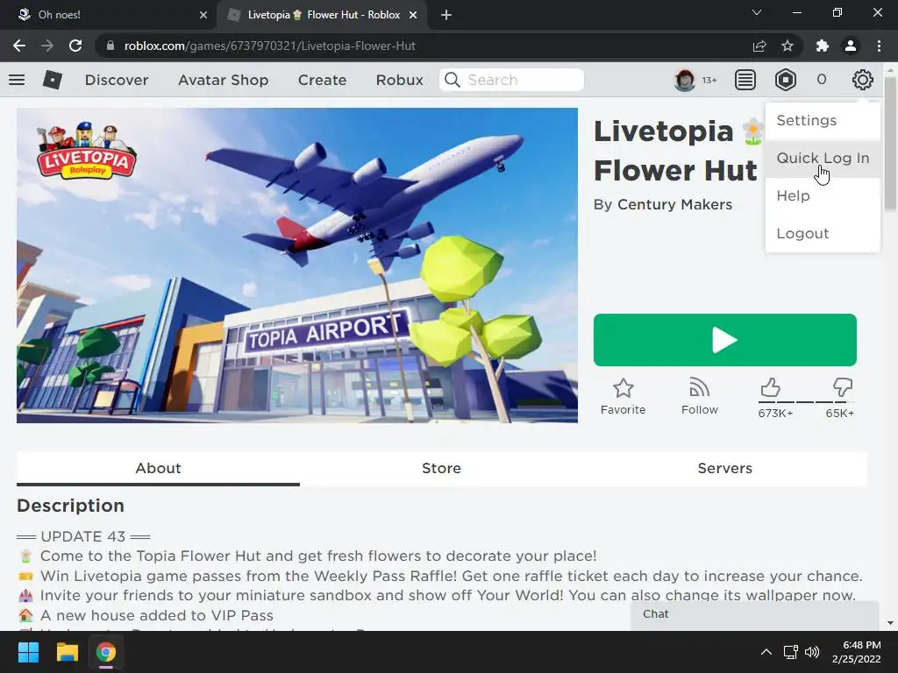The height and width of the screenshot is (673, 898).
Task: Dislike the game with thumbs down
Action: click(x=843, y=387)
